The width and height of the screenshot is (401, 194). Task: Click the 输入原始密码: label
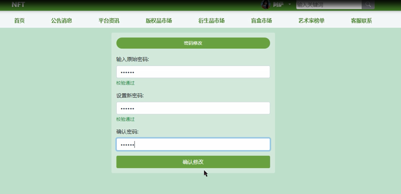tap(133, 59)
